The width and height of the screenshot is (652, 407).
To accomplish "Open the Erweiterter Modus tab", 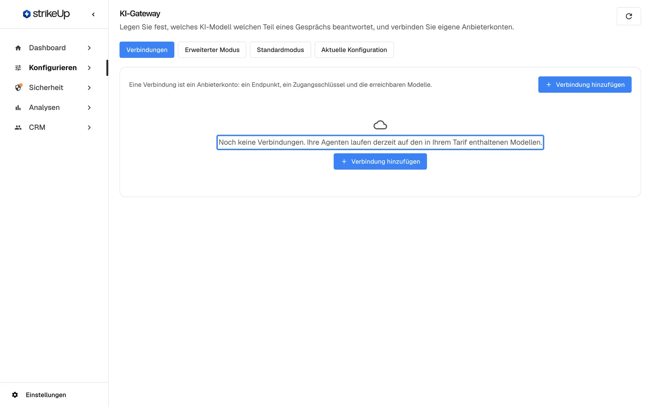I will [212, 50].
